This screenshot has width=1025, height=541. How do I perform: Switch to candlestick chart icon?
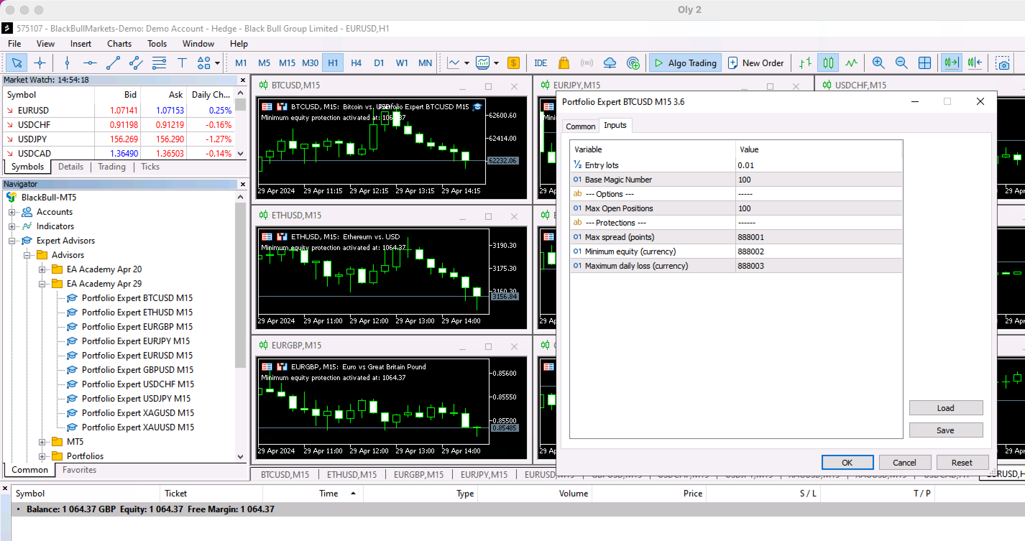pyautogui.click(x=828, y=63)
